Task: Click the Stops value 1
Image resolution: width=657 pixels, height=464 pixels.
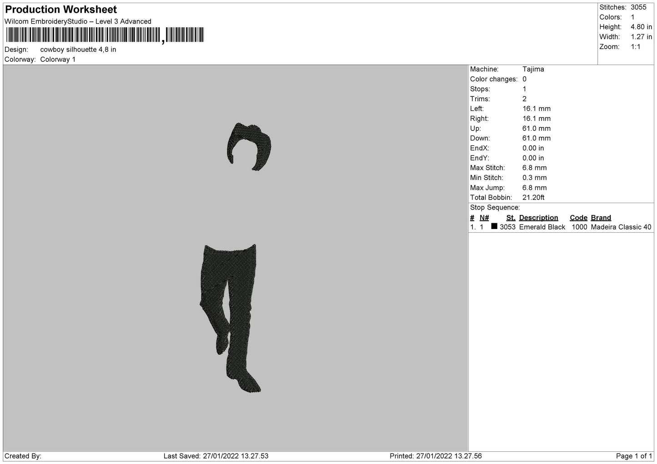Action: point(525,89)
